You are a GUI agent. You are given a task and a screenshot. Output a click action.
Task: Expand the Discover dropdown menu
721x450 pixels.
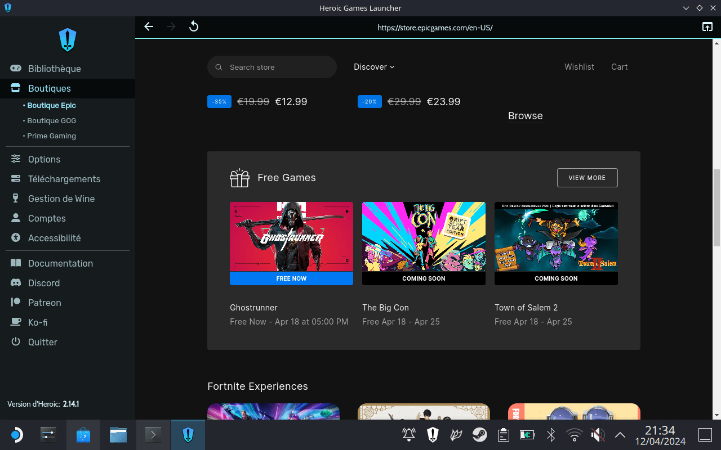(x=374, y=67)
